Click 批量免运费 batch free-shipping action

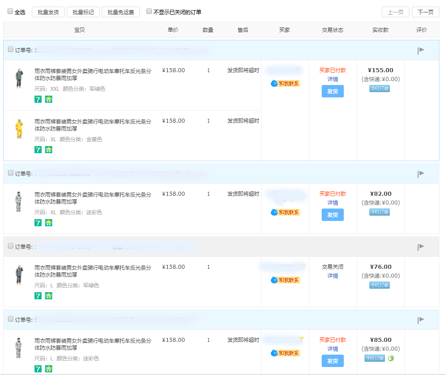(121, 12)
